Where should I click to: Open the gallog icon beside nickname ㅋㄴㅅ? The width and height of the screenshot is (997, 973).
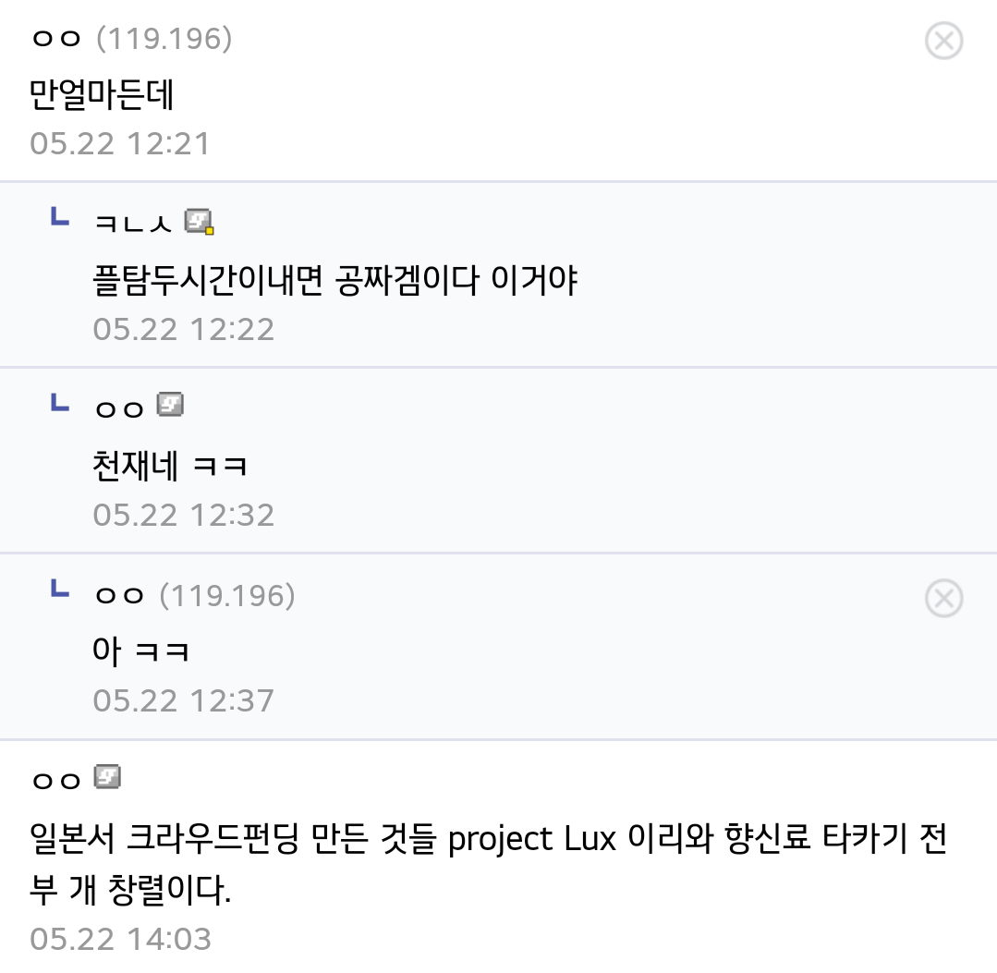click(199, 222)
